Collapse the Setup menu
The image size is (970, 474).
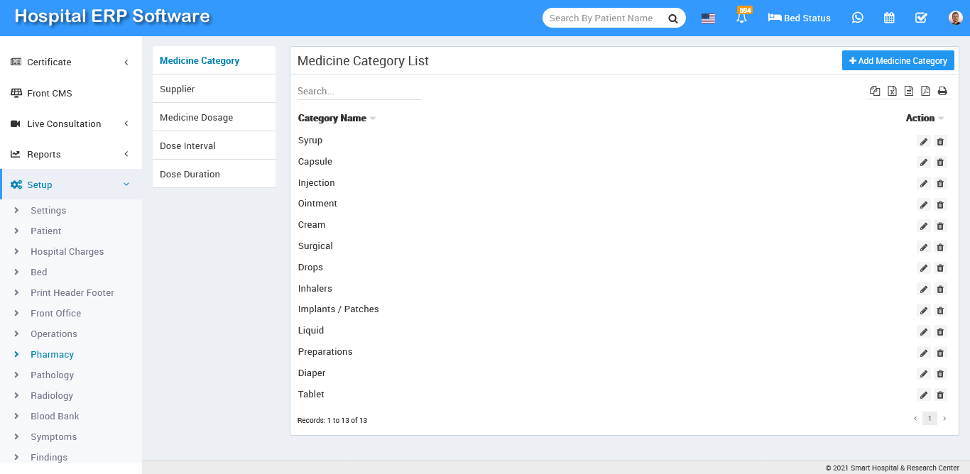pos(71,184)
